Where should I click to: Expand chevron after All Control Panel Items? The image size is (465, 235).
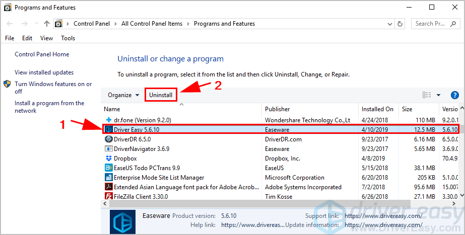(188, 24)
